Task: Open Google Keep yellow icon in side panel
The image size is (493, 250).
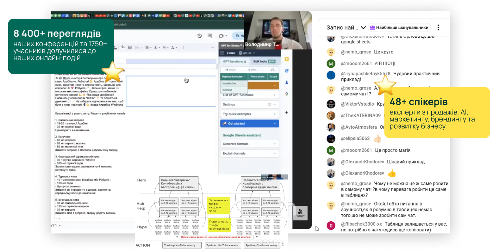Action: 287,59
